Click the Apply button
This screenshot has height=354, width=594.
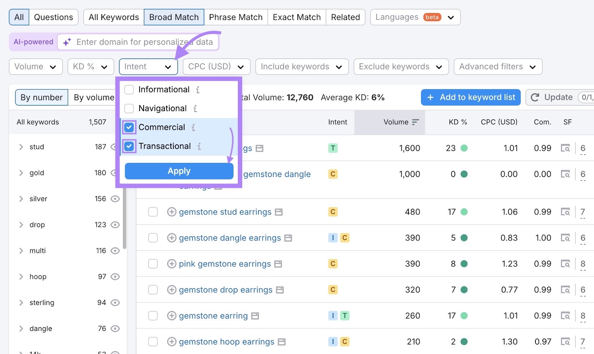click(x=179, y=171)
